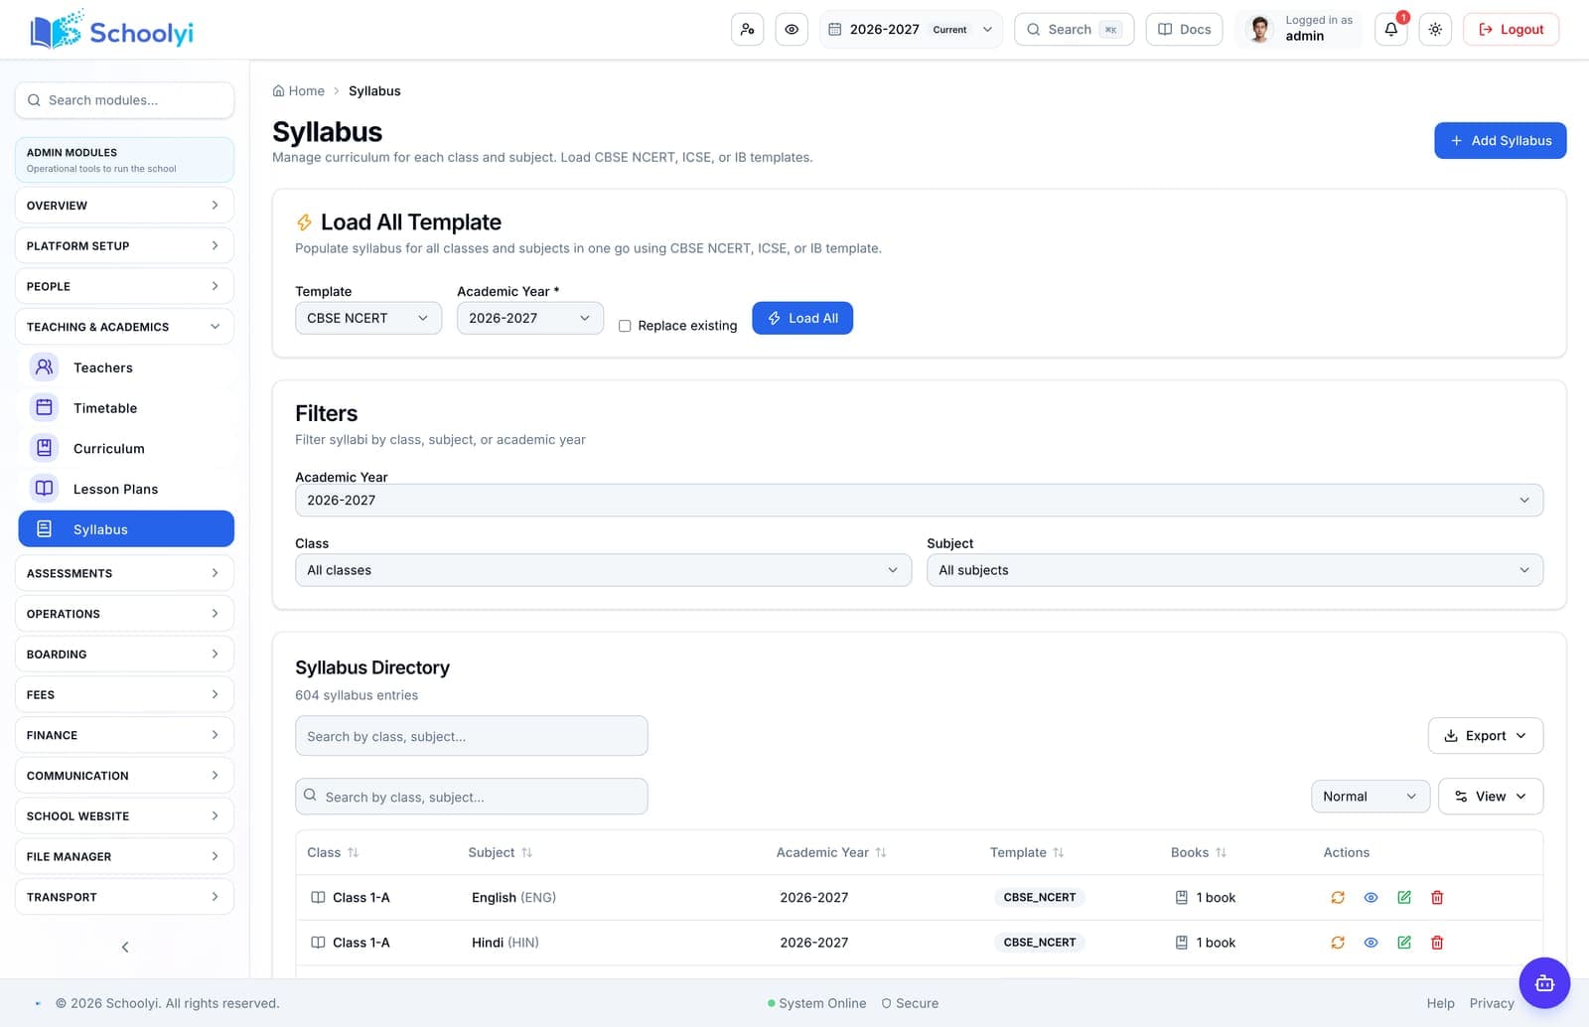Open the All subjects filter dropdown

click(1234, 570)
